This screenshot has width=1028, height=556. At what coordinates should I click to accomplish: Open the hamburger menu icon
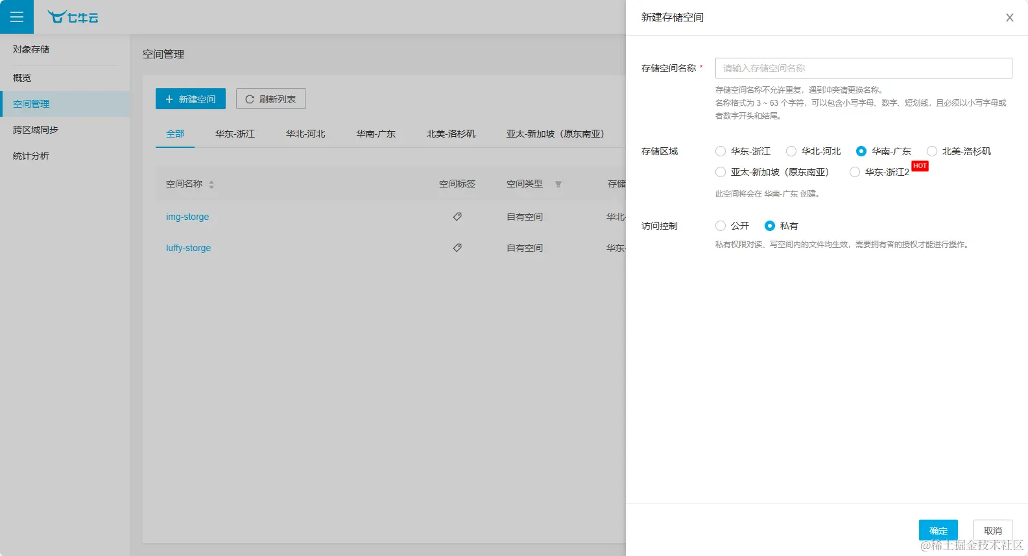[x=17, y=17]
